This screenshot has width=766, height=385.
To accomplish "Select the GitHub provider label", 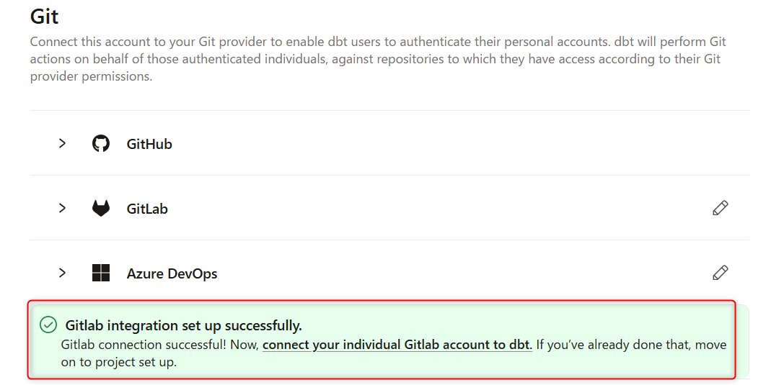I will coord(149,144).
